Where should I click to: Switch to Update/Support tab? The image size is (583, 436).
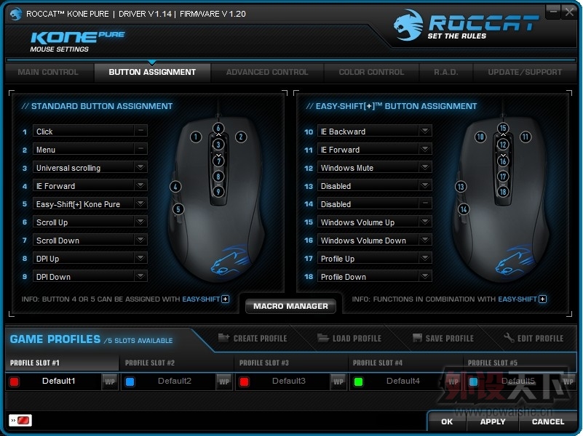(x=525, y=73)
